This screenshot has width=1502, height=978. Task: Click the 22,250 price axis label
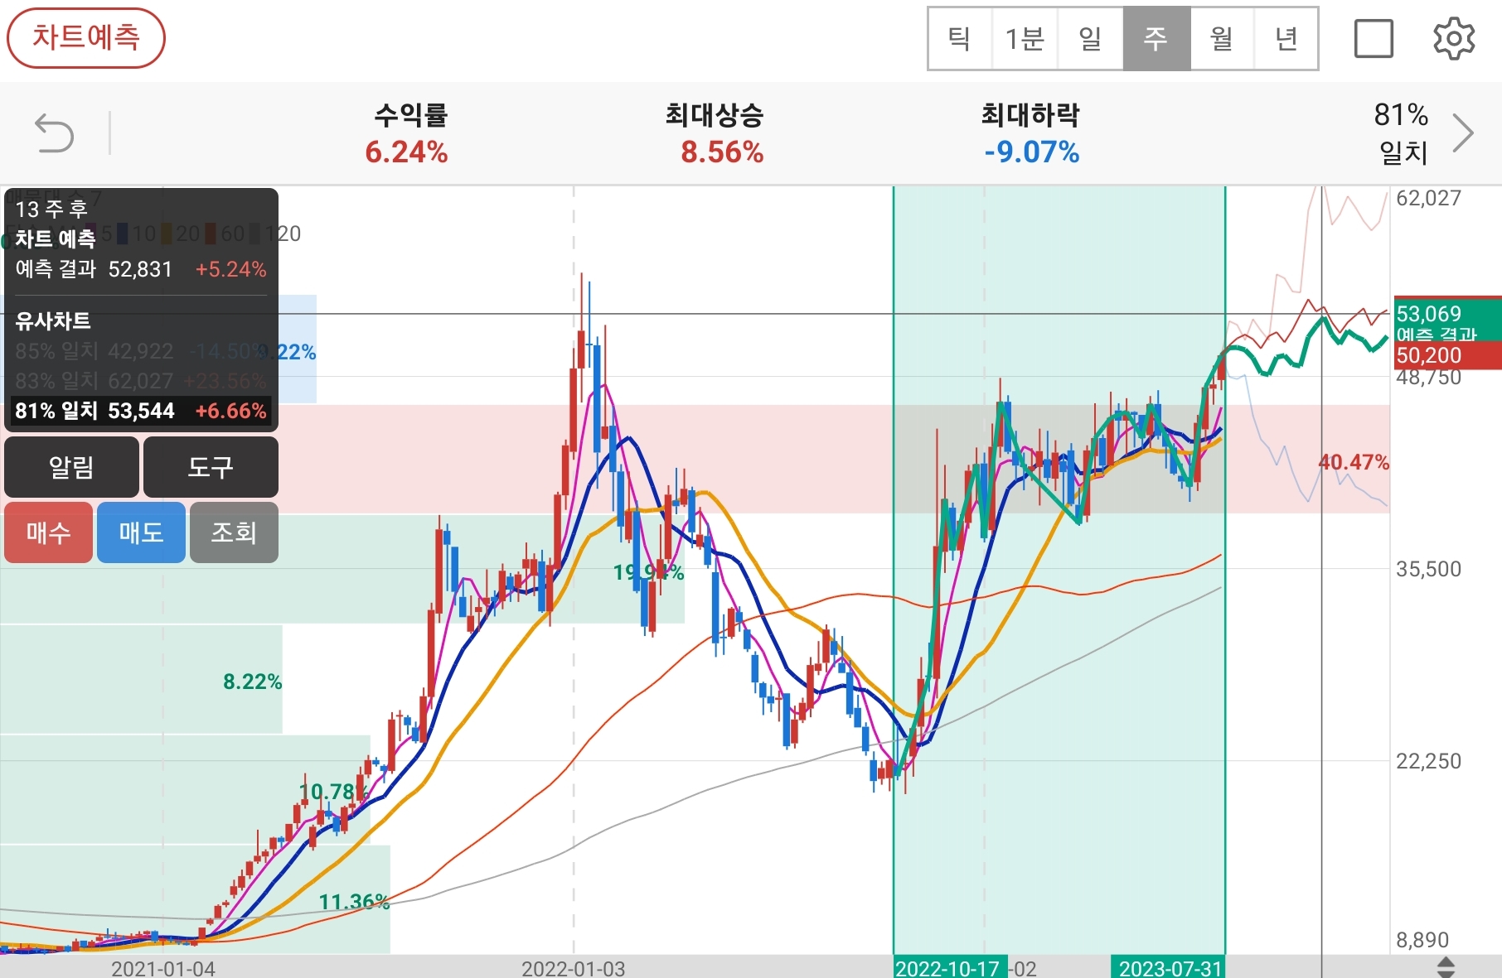(x=1428, y=761)
